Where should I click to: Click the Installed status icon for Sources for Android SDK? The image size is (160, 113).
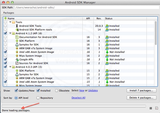click(x=107, y=63)
